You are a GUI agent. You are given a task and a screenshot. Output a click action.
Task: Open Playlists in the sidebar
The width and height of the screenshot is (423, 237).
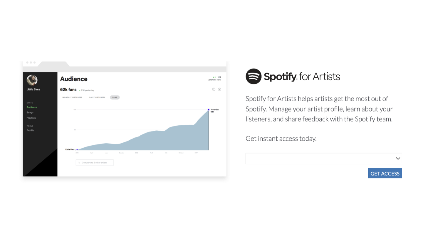tap(31, 118)
